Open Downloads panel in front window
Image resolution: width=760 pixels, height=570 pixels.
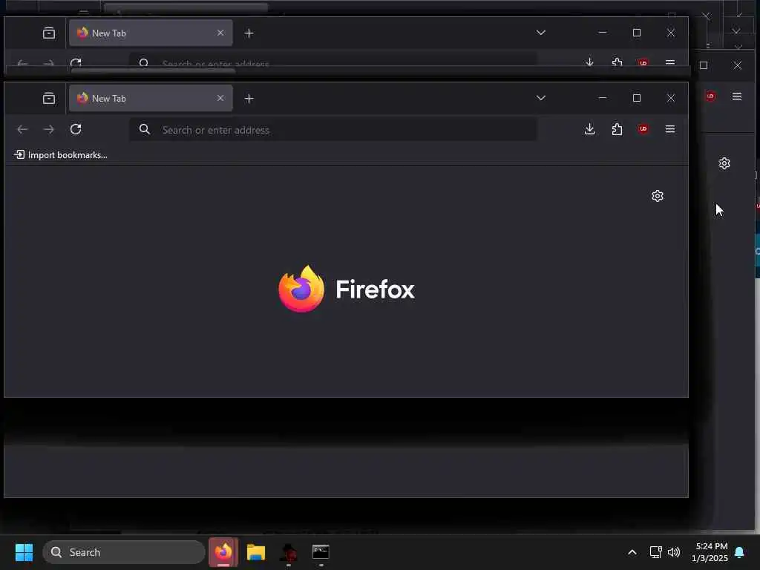[589, 129]
